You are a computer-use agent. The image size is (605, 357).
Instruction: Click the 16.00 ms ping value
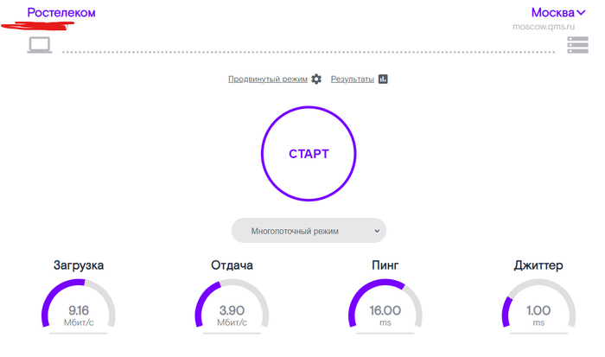point(385,310)
